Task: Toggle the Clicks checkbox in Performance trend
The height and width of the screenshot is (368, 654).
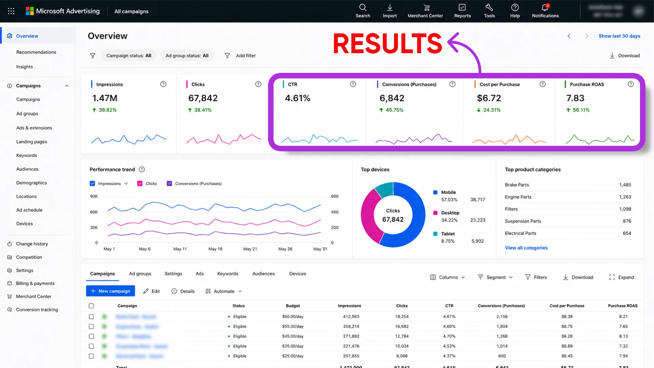Action: 140,183
